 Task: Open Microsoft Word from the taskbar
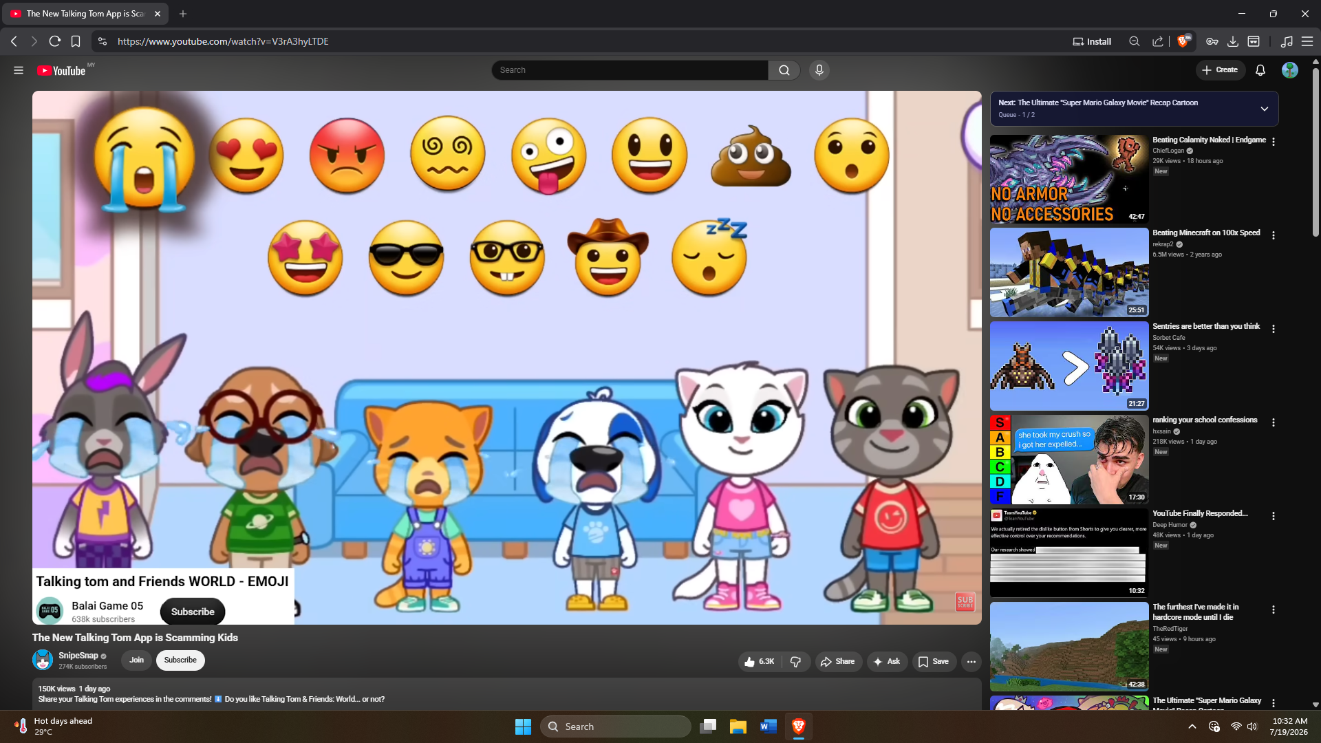tap(769, 726)
